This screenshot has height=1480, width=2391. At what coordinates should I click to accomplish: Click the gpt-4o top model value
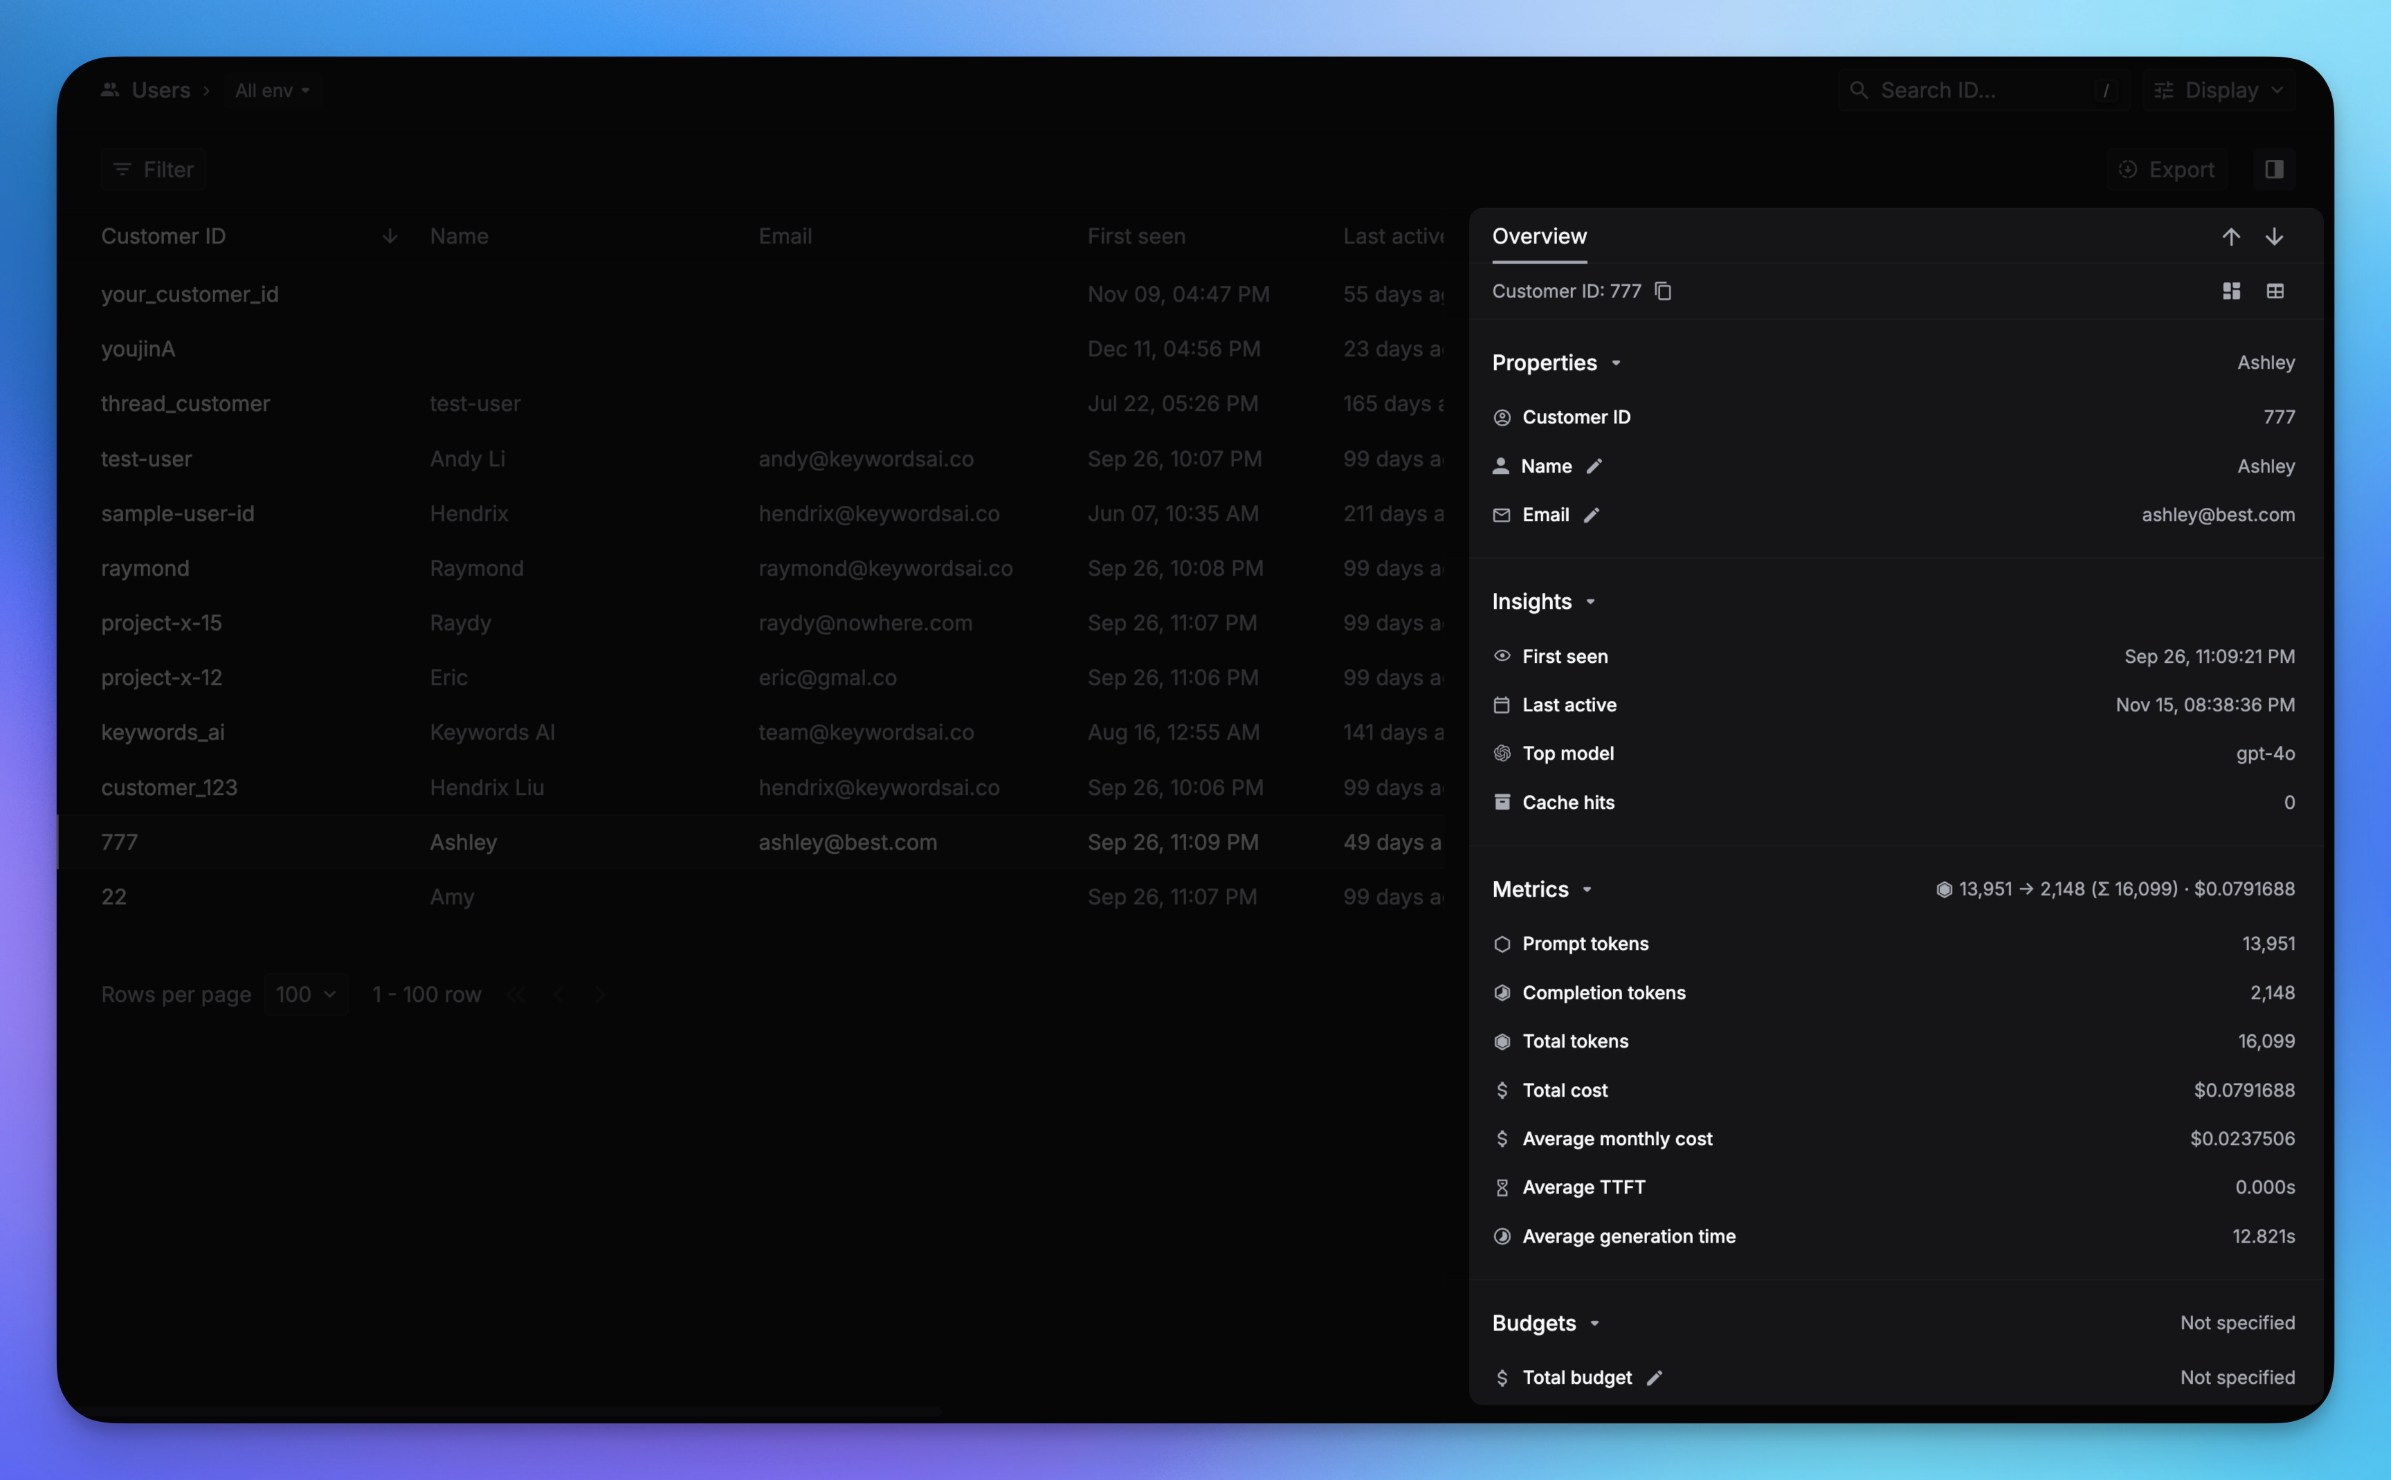point(2265,753)
